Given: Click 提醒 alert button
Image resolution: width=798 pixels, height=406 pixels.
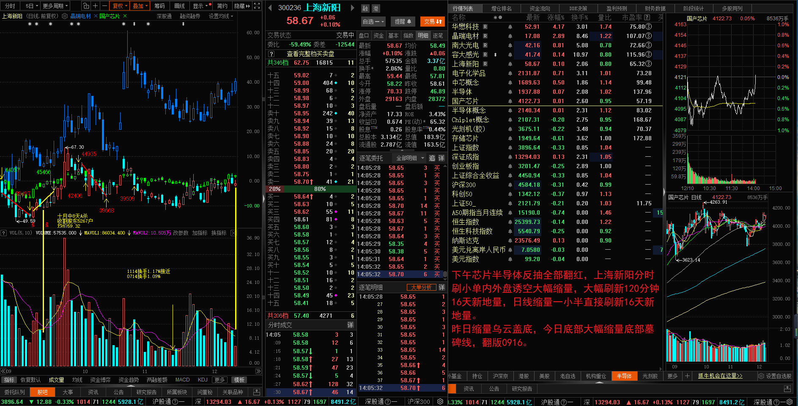Looking at the screenshot, I should (403, 22).
